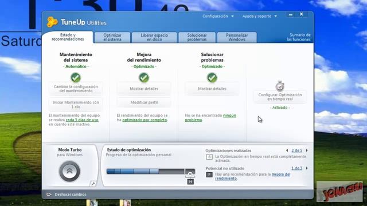Click the Estado de optimización heading

129,150
